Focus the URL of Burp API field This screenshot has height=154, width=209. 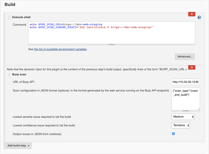pos(185,82)
